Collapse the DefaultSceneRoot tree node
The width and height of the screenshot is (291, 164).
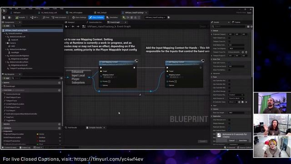(5, 34)
